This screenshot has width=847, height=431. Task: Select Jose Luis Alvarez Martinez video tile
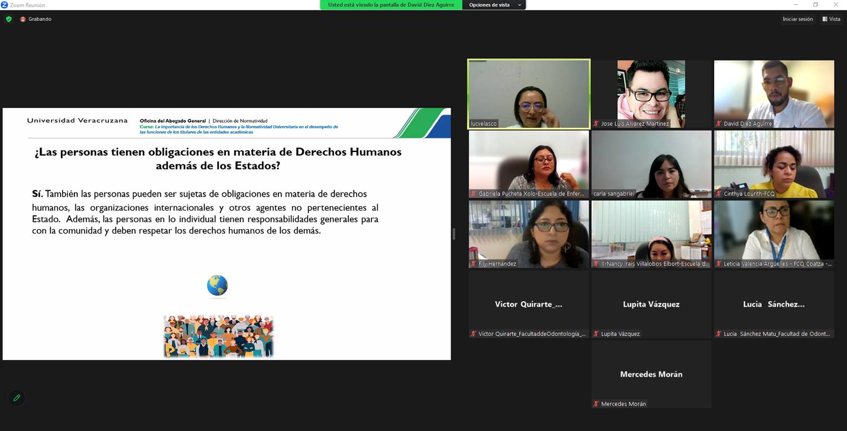pyautogui.click(x=651, y=94)
